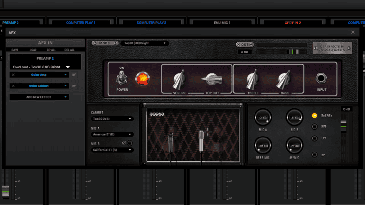The height and width of the screenshot is (205, 365).
Task: Enable the LPF filter button
Action: 314,138
